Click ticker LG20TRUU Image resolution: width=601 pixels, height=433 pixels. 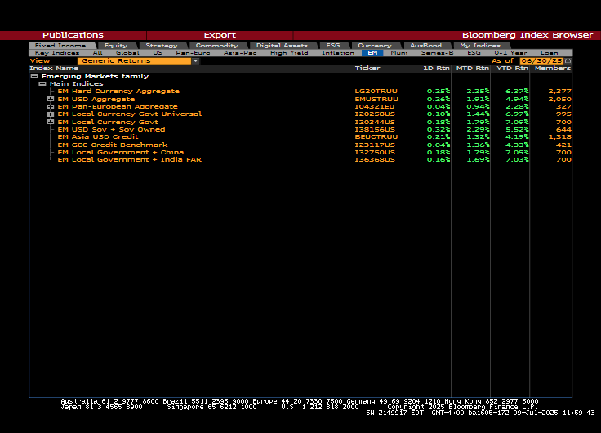pyautogui.click(x=376, y=92)
